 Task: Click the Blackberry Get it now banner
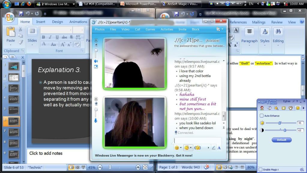click(144, 155)
